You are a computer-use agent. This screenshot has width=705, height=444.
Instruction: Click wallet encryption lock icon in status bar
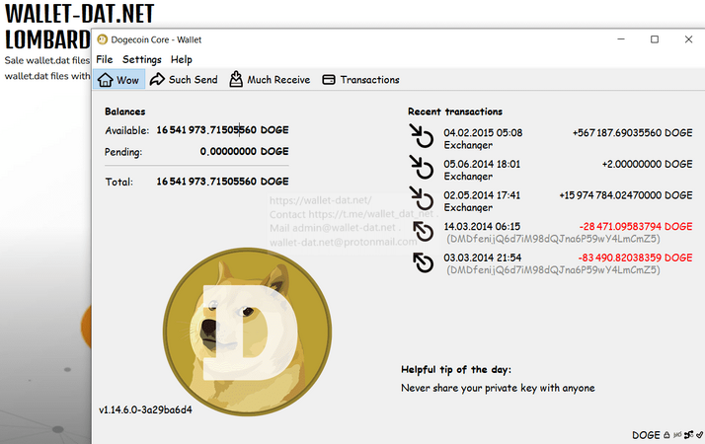point(666,434)
